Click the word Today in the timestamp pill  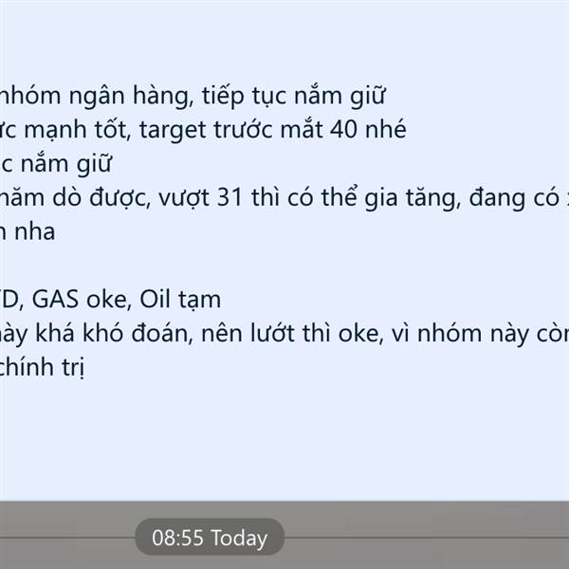(239, 538)
